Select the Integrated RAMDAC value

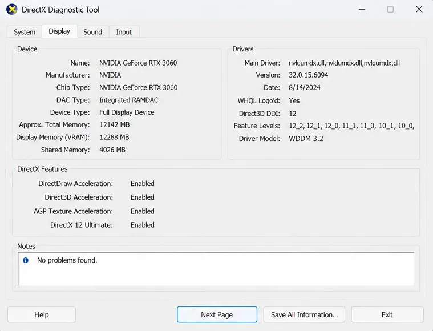pyautogui.click(x=129, y=100)
